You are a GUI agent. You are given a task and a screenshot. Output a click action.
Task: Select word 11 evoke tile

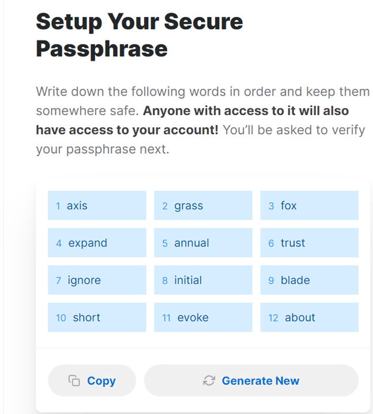203,317
